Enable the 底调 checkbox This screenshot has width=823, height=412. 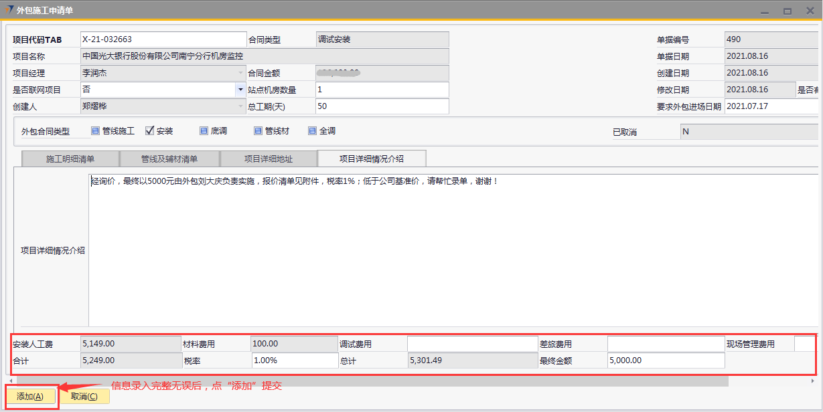(x=204, y=131)
